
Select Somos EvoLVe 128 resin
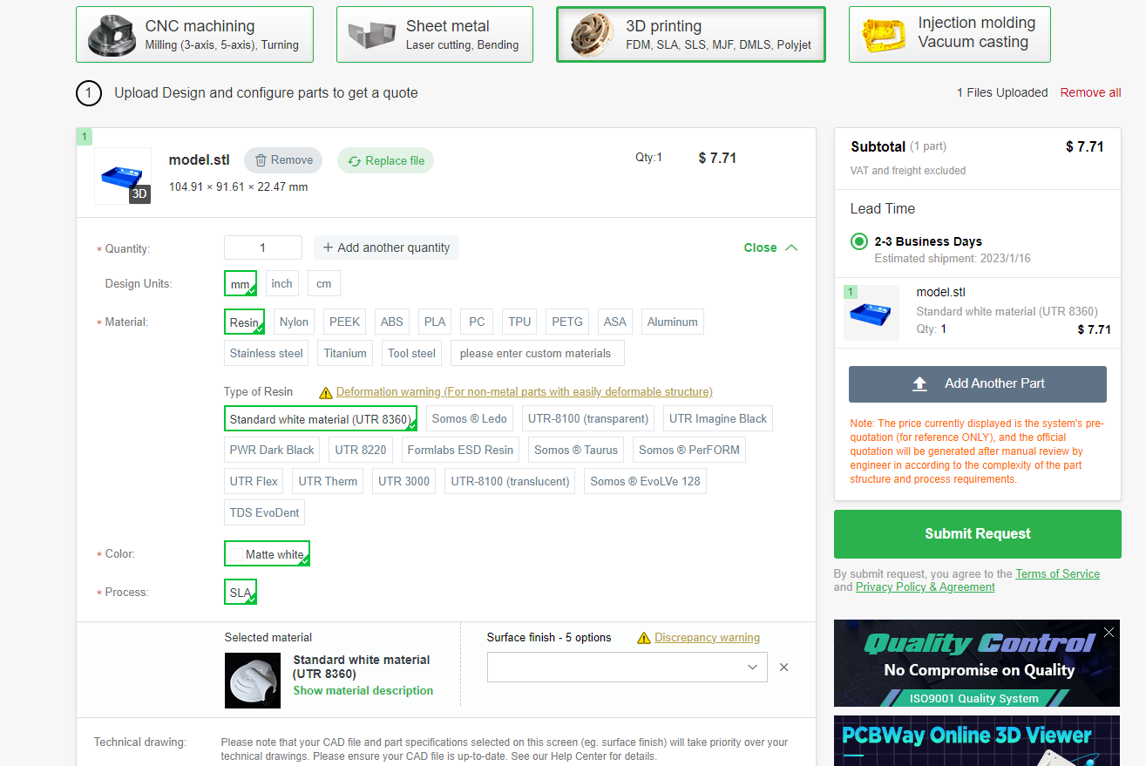coord(645,482)
